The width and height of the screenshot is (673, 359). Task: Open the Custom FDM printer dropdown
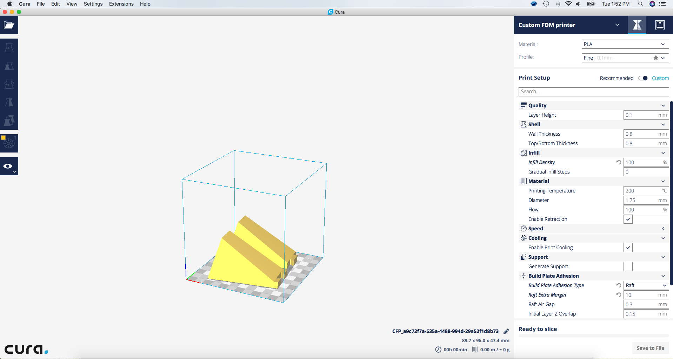click(x=571, y=25)
